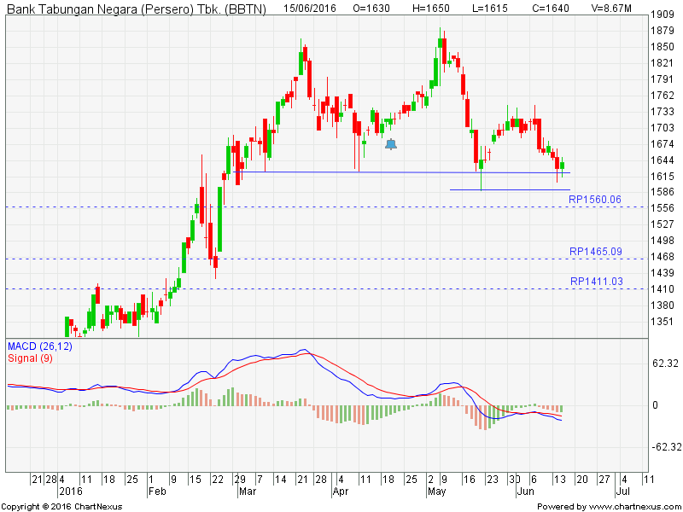Click the blue alert bell icon on chart
This screenshot has height=512, width=683.
coord(391,144)
